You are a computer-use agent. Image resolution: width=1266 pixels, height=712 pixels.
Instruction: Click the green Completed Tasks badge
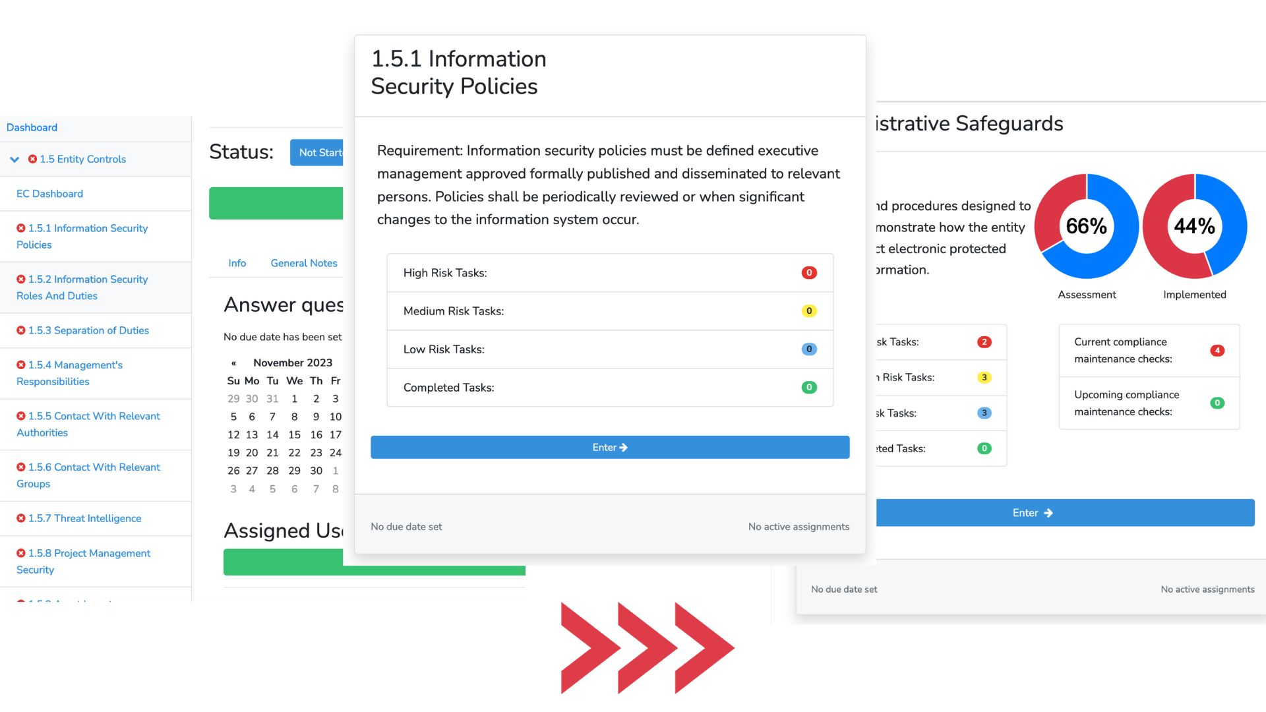coord(809,387)
